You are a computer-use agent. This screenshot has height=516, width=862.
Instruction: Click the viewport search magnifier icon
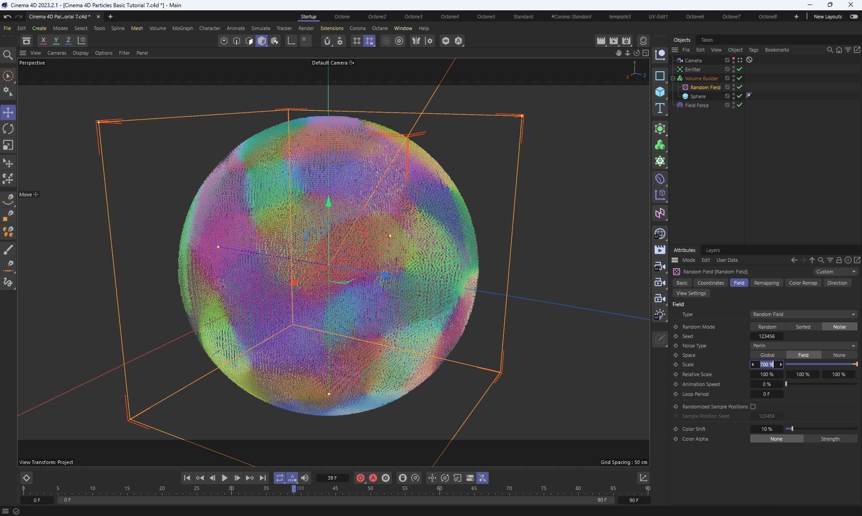click(8, 55)
